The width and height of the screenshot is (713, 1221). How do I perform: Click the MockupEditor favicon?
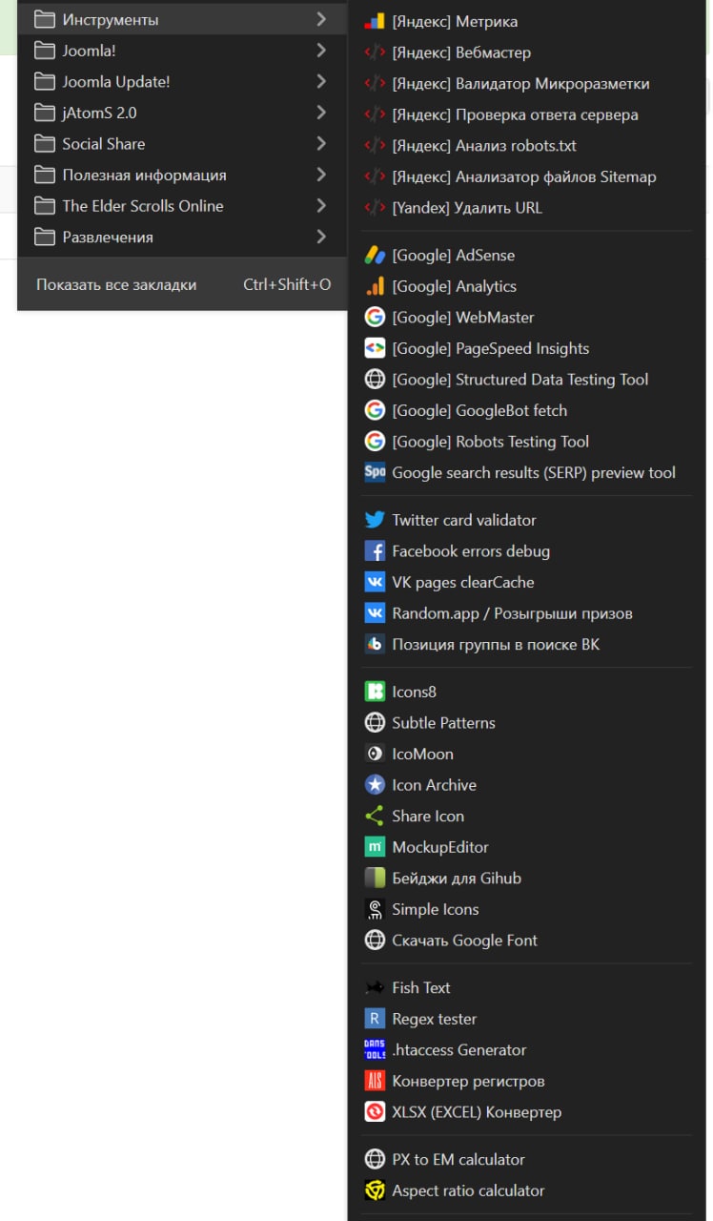coord(375,847)
